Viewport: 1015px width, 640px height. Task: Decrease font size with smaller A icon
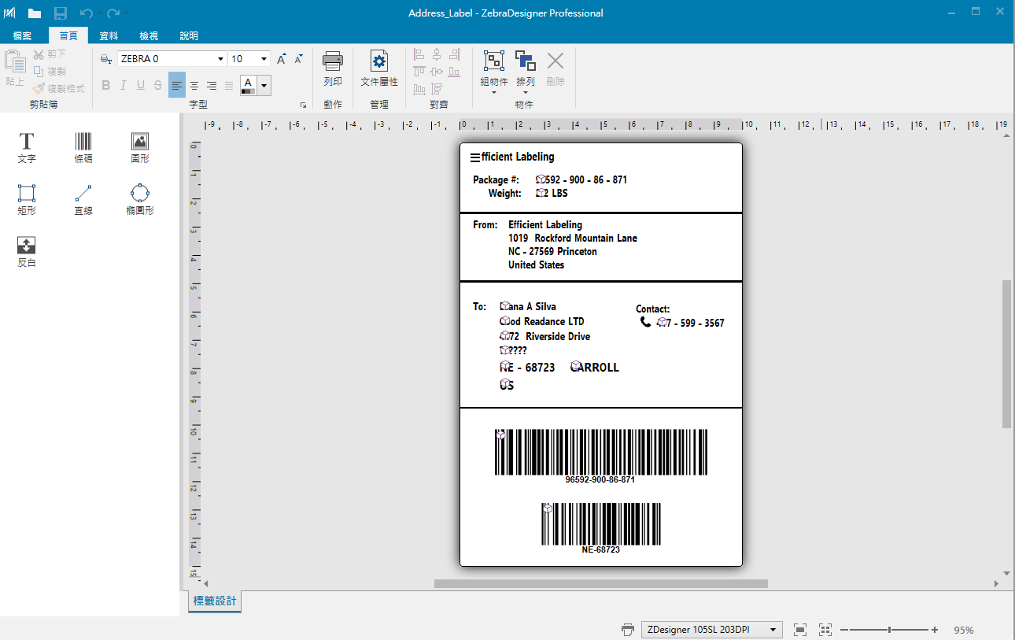coord(298,59)
